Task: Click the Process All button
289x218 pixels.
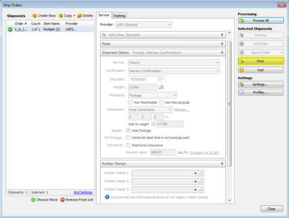Action: coord(261,20)
